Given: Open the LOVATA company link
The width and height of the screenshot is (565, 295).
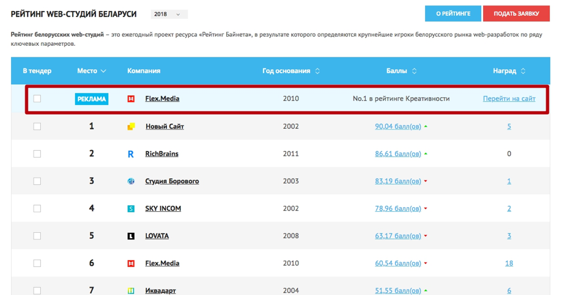Looking at the screenshot, I should [157, 236].
